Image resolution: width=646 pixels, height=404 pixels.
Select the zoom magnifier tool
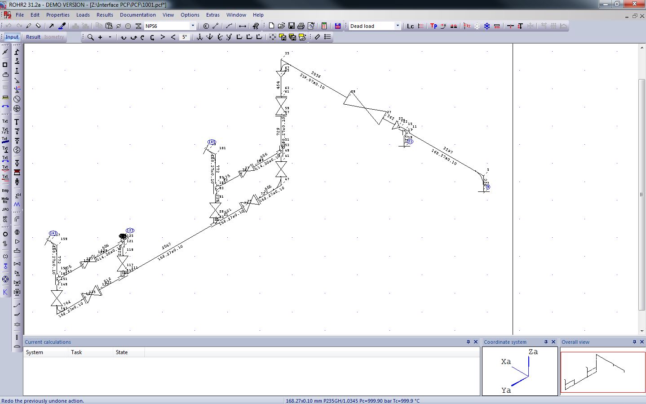[90, 37]
